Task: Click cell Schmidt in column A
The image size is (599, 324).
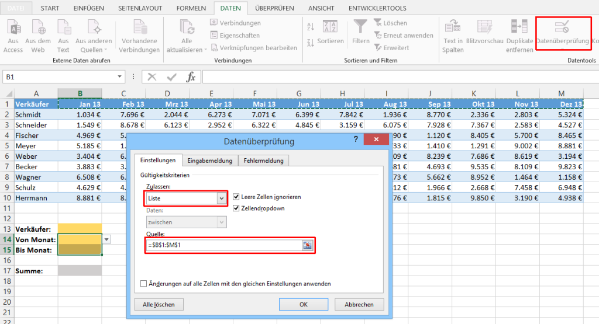Action: [x=36, y=114]
